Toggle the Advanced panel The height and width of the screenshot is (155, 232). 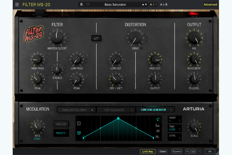210,4
